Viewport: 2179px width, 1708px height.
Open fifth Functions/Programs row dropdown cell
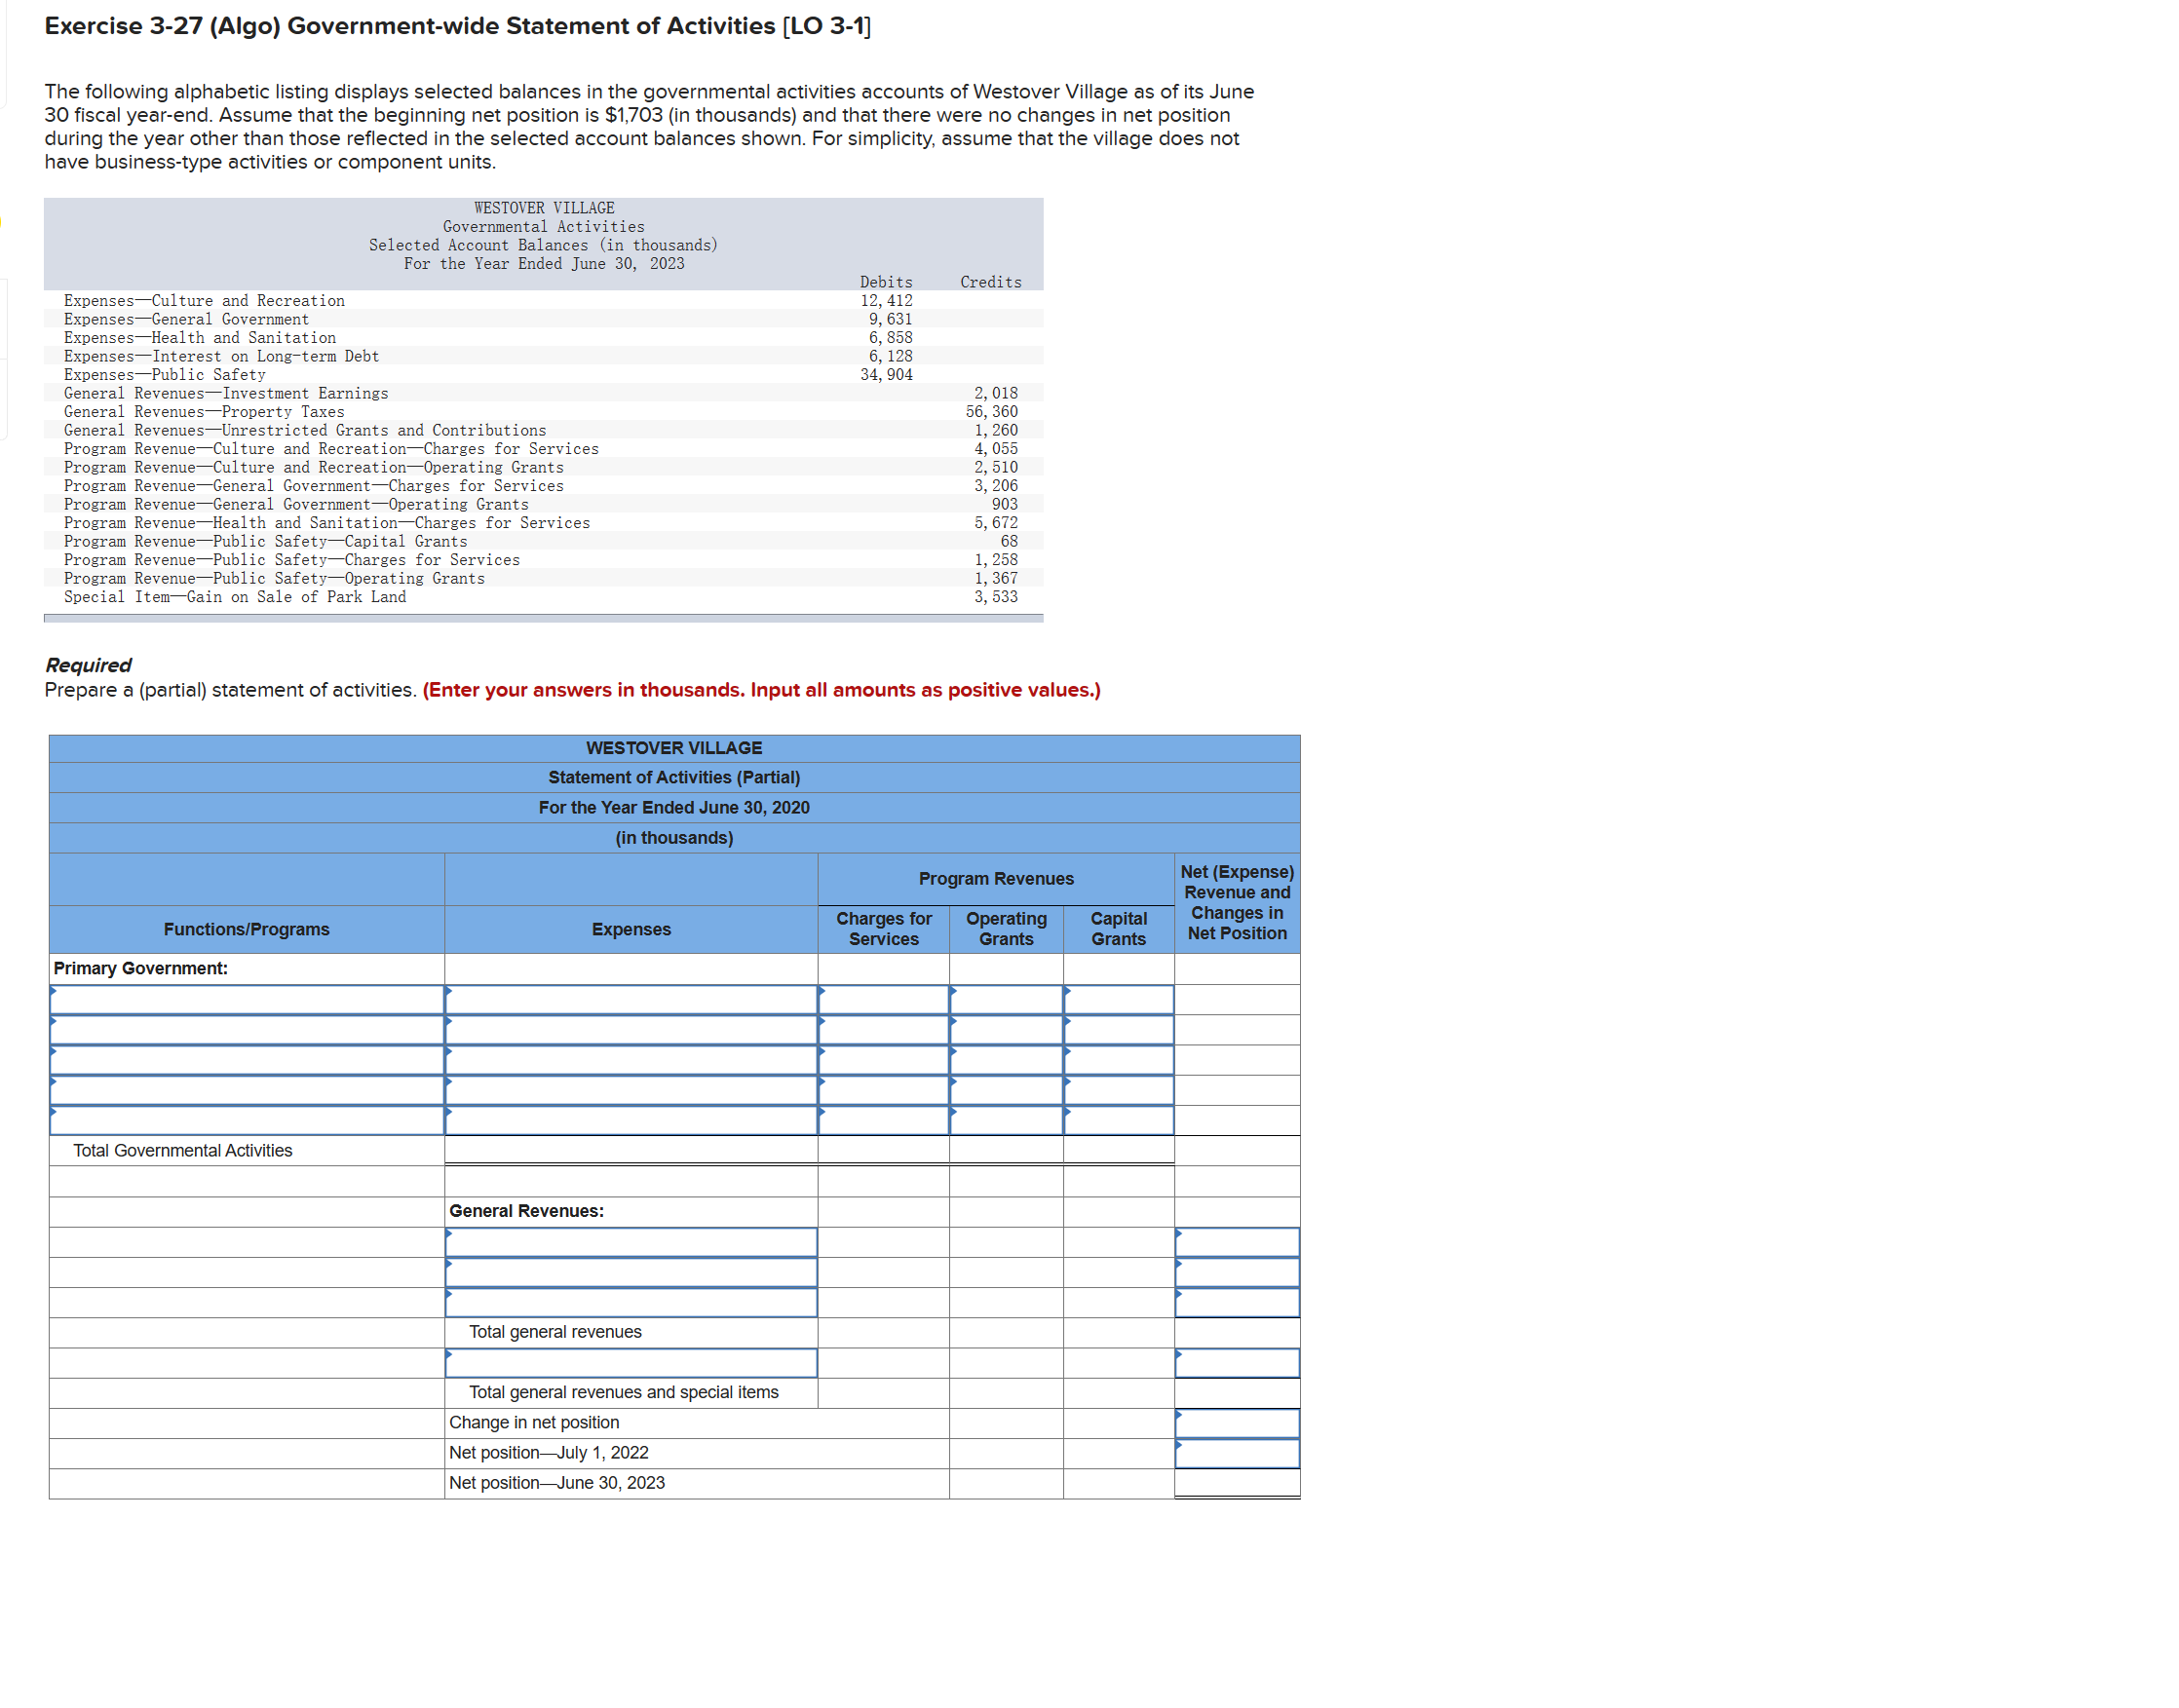pos(246,1120)
